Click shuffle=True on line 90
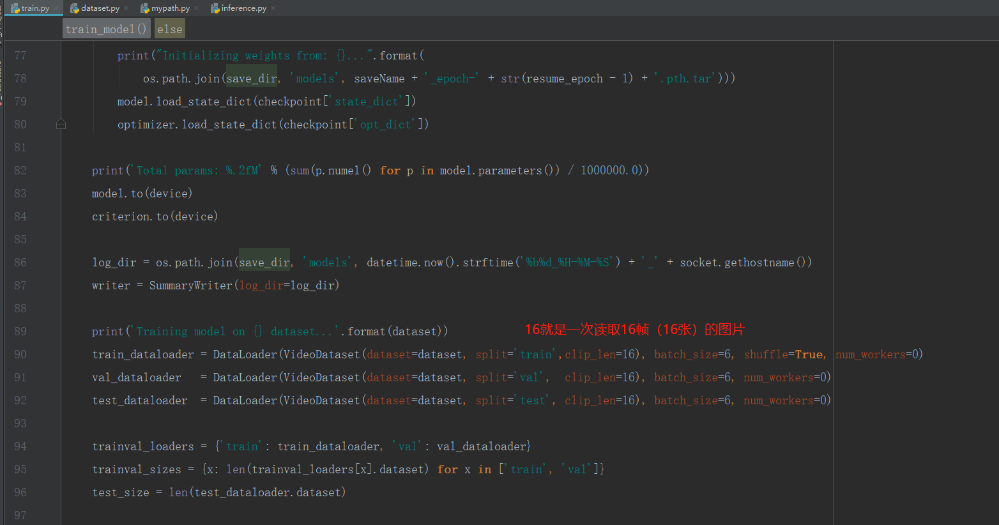The height and width of the screenshot is (525, 999). [x=783, y=354]
